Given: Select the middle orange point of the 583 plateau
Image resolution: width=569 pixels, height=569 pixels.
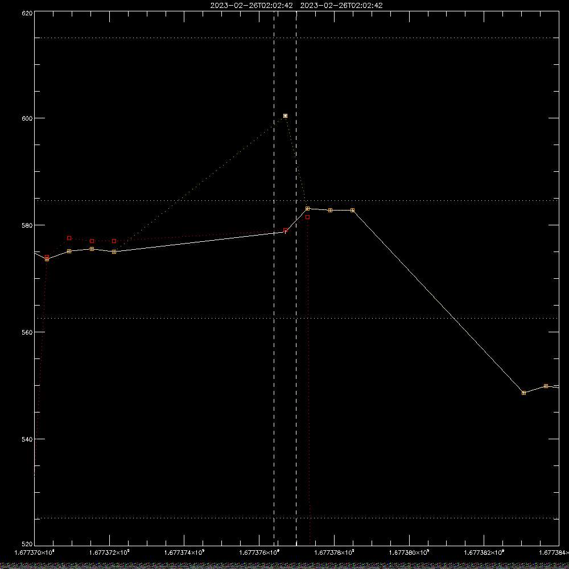Looking at the screenshot, I should [x=330, y=210].
